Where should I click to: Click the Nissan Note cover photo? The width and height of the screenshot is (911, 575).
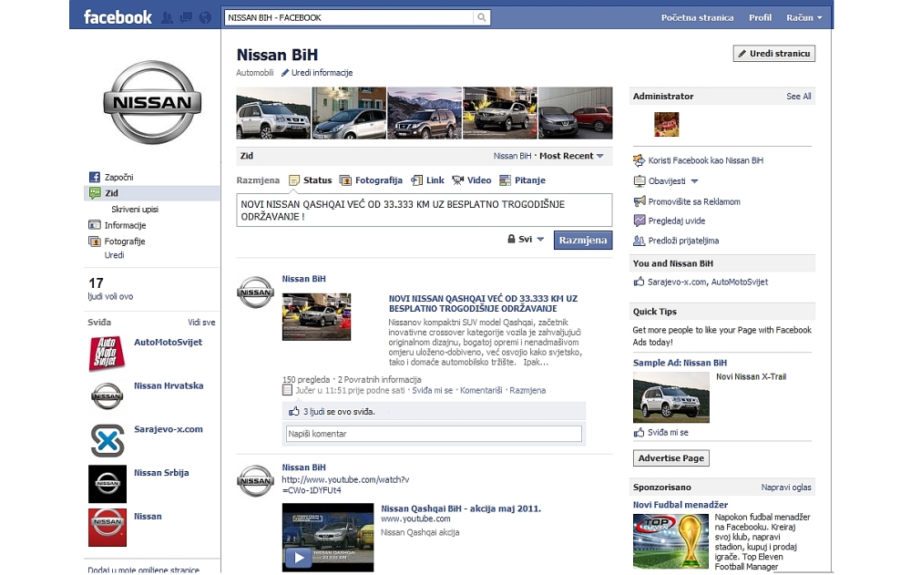[x=349, y=113]
